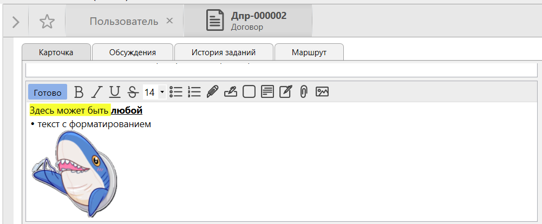The image size is (542, 224).
Task: Switch to the Пользователь tab
Action: point(124,22)
